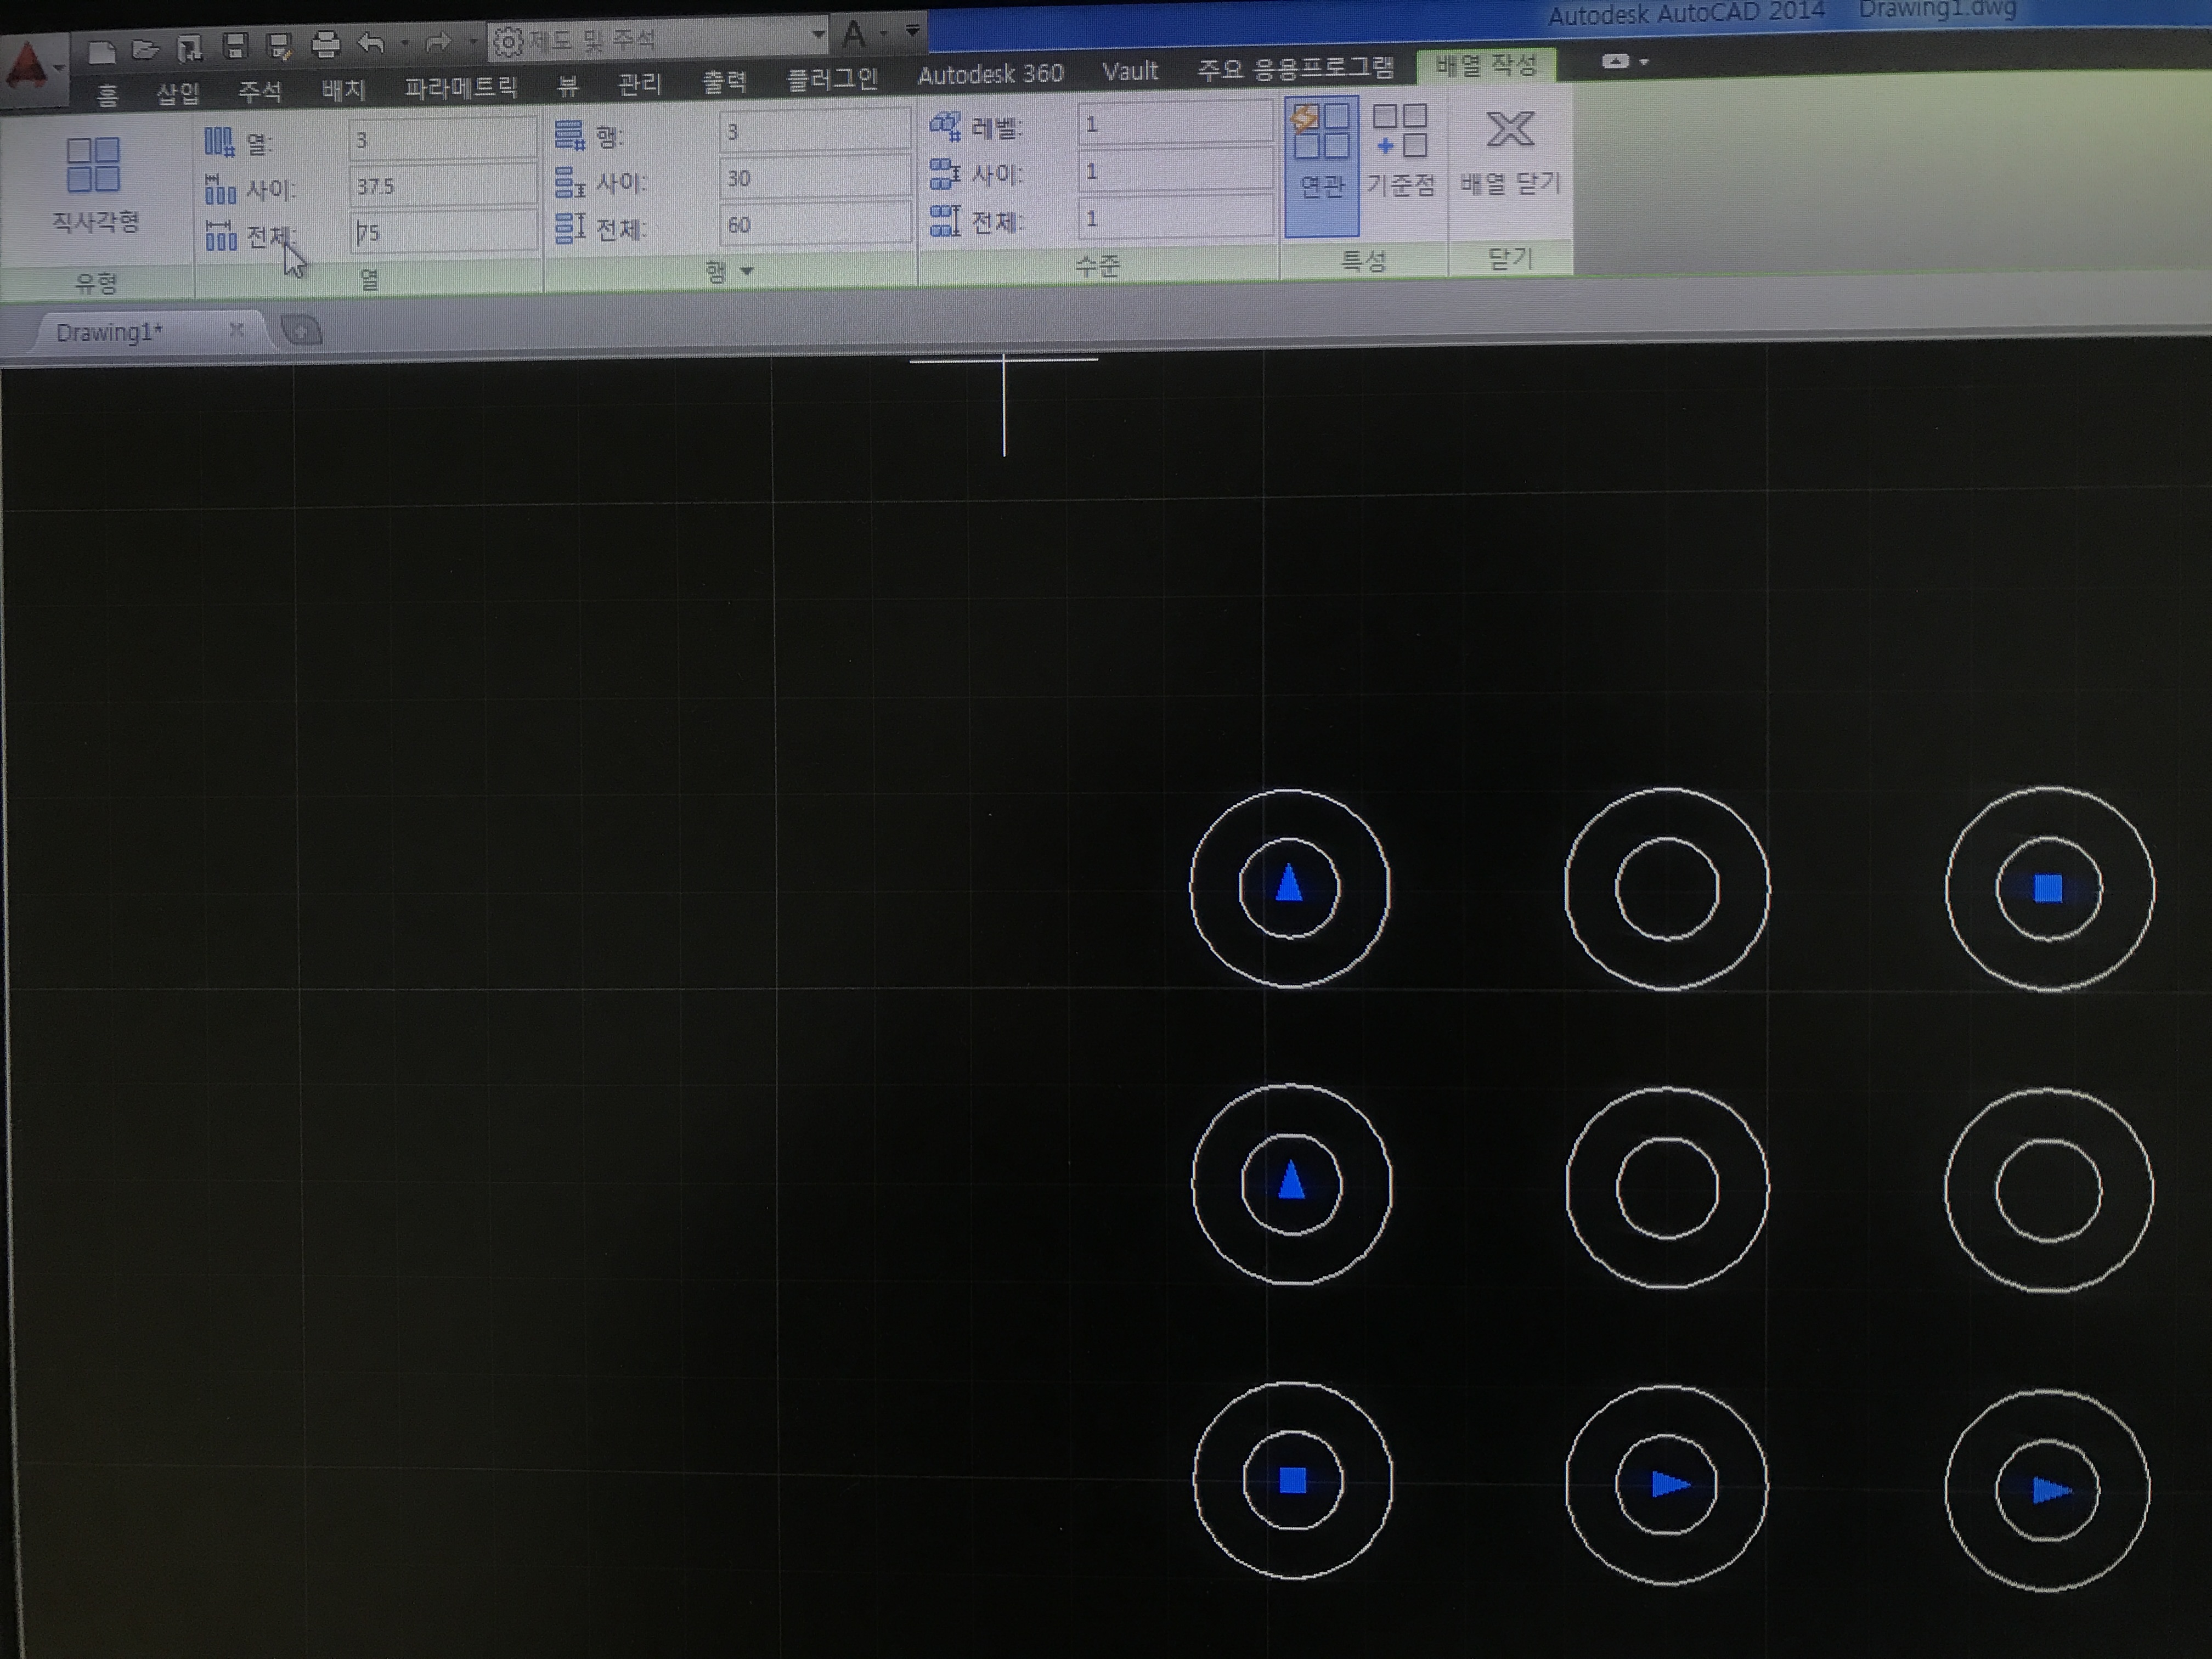This screenshot has height=1659, width=2212.
Task: Click the Save As icon
Action: tap(279, 46)
